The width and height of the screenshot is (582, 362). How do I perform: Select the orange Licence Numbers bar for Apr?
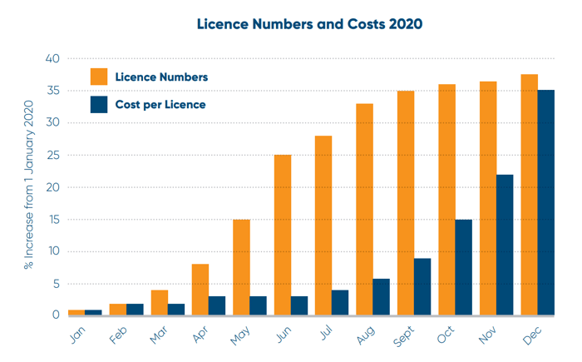click(x=200, y=290)
